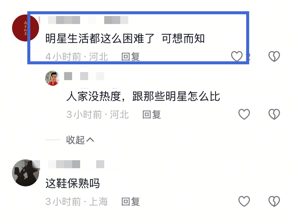Open the man in red avatar profile
The image size is (293, 220).
pyautogui.click(x=53, y=78)
